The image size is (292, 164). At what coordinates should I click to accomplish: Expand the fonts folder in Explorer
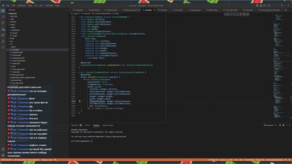tap(13, 27)
